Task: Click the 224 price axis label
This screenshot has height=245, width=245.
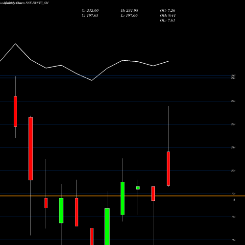Action: coord(233,124)
